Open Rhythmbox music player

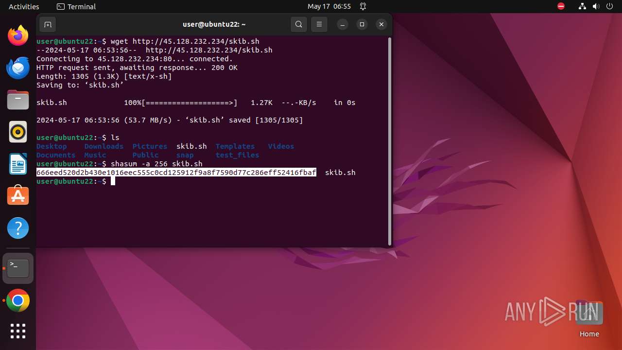pos(18,132)
